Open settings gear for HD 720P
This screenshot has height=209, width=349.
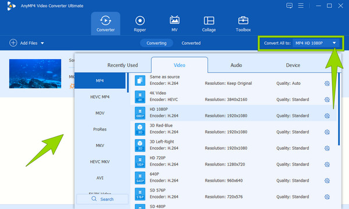pyautogui.click(x=327, y=164)
